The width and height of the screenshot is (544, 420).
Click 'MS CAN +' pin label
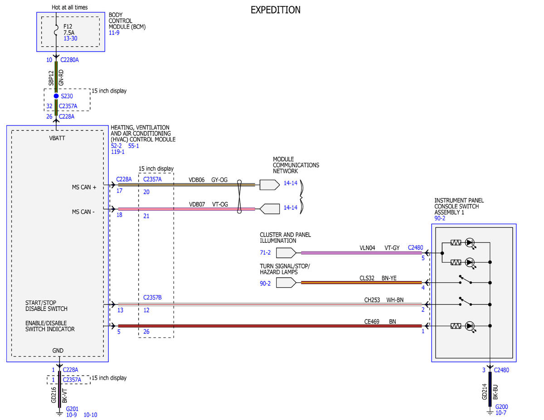(84, 187)
